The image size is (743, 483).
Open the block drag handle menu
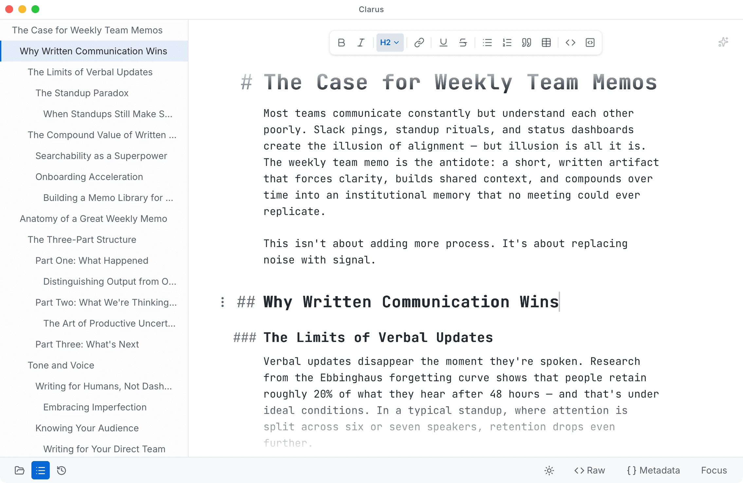click(223, 302)
